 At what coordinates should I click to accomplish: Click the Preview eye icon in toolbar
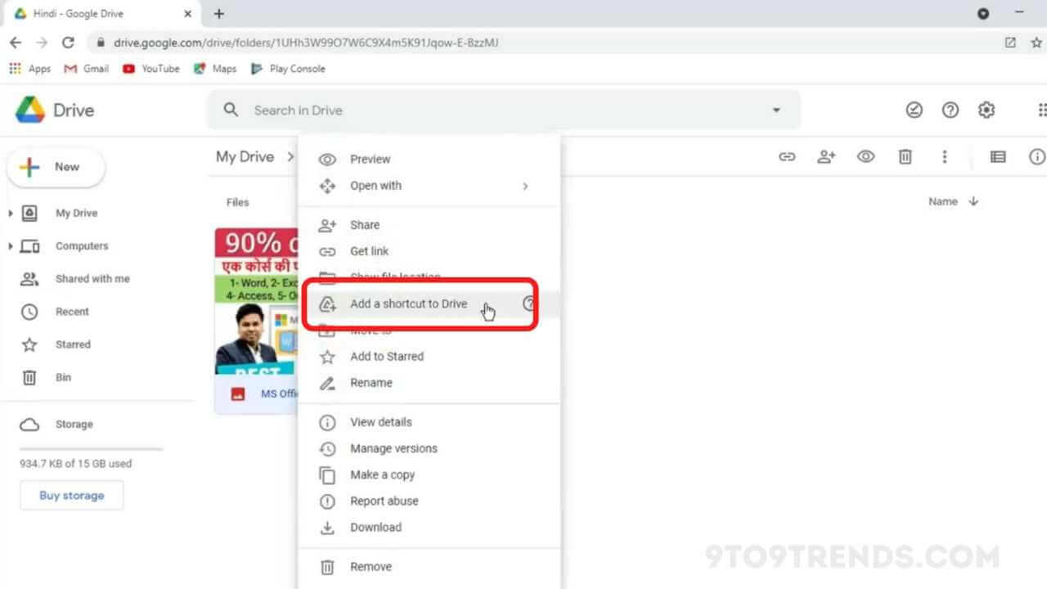click(865, 156)
